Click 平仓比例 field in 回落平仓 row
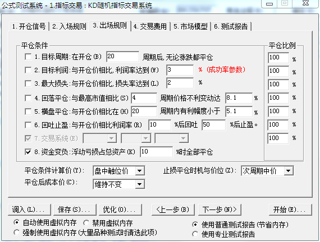Image resolution: width=320 pixels, height=242 pixels. 278,98
